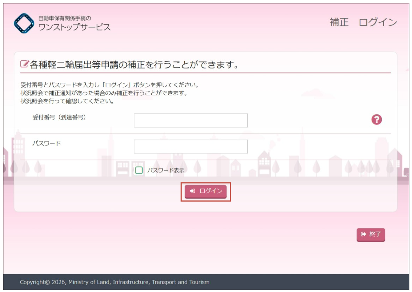412x292 pixels.
Task: Focus the 受付番号 (到達番号) input field
Action: pyautogui.click(x=190, y=120)
